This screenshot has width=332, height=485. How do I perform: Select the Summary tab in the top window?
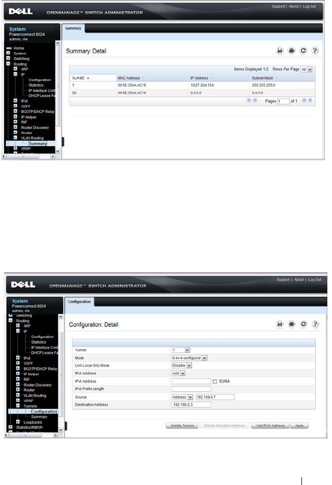[73, 28]
